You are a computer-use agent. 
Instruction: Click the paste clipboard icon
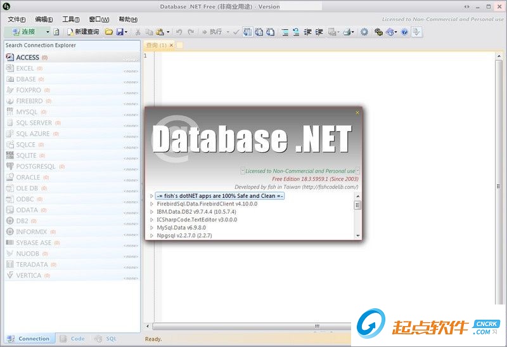(x=160, y=32)
